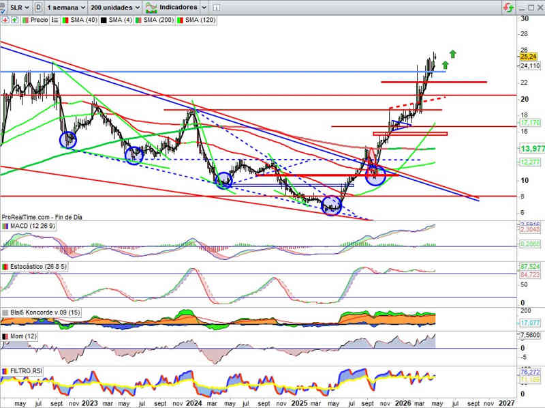Click the green plus icon beside Precio
The width and height of the screenshot is (545, 408).
click(14, 20)
